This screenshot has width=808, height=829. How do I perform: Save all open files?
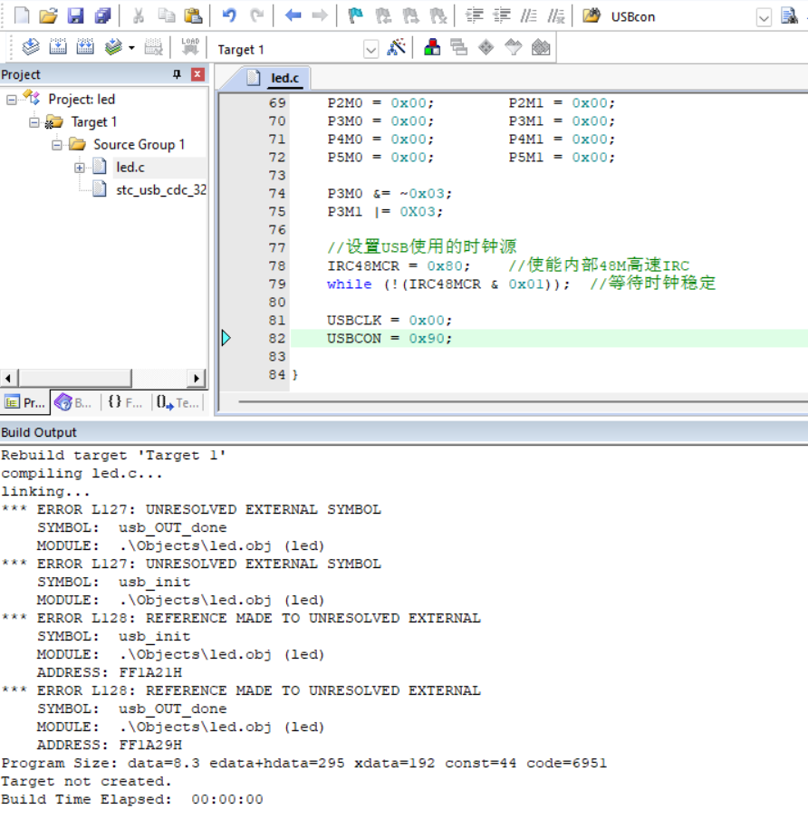102,16
